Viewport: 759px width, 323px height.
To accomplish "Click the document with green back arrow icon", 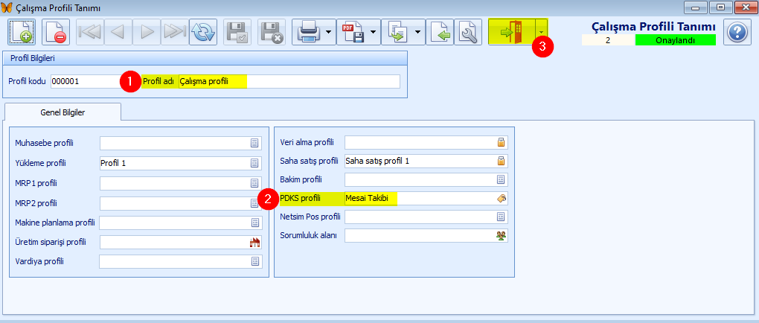I will (440, 32).
